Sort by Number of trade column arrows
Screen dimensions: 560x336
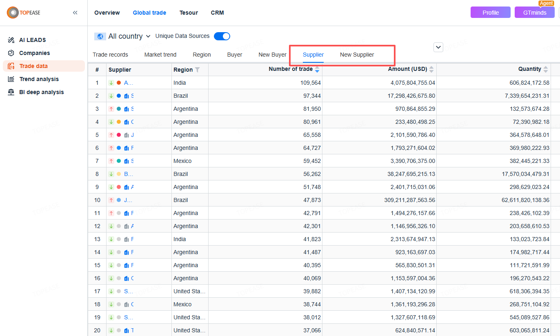tap(317, 70)
